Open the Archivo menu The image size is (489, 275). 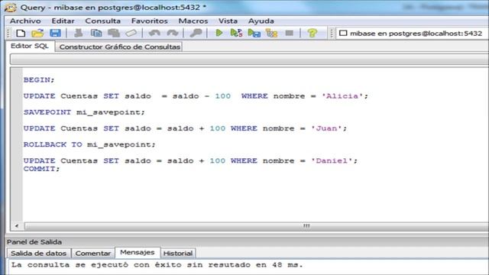(x=25, y=21)
